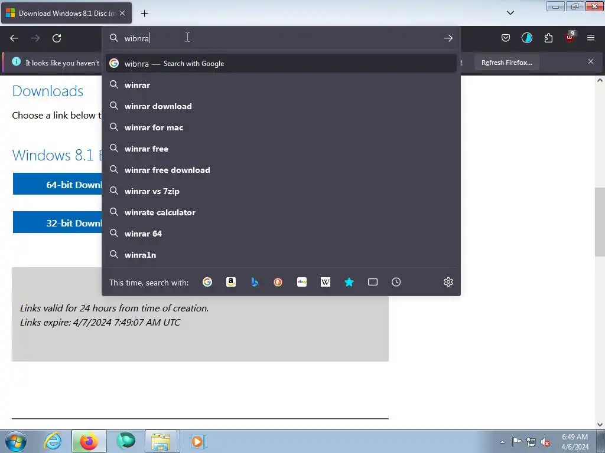Image resolution: width=605 pixels, height=453 pixels.
Task: Search this time with DuckDuckGo icon
Action: [x=278, y=282]
